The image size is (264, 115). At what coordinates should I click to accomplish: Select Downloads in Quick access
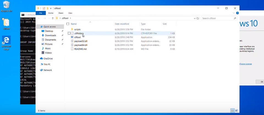tap(50, 35)
